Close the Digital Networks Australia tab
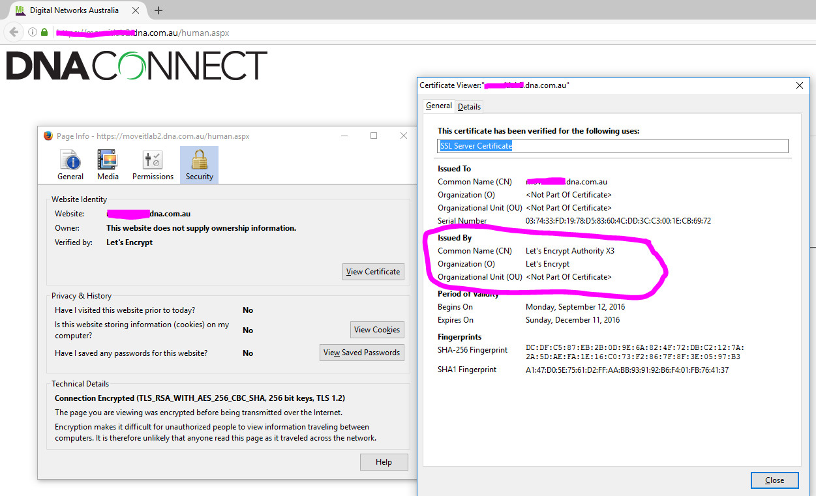This screenshot has width=816, height=496. (136, 10)
